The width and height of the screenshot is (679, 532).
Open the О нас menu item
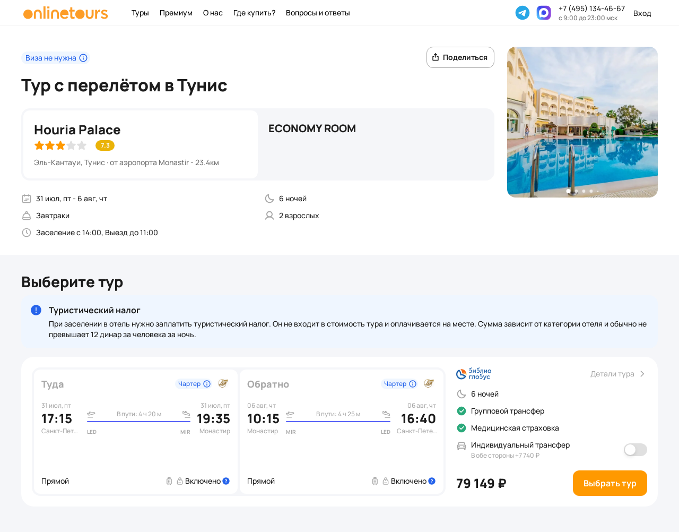pos(213,13)
